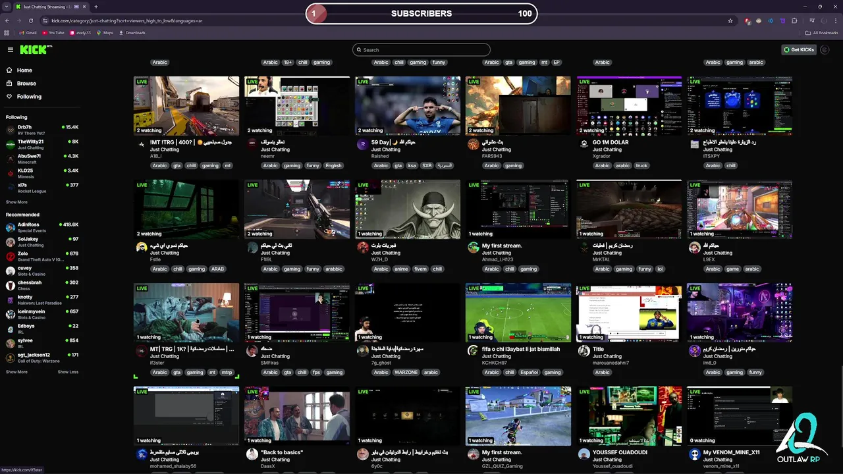
Task: Open Raished channel avatar under stream
Action: 362,144
